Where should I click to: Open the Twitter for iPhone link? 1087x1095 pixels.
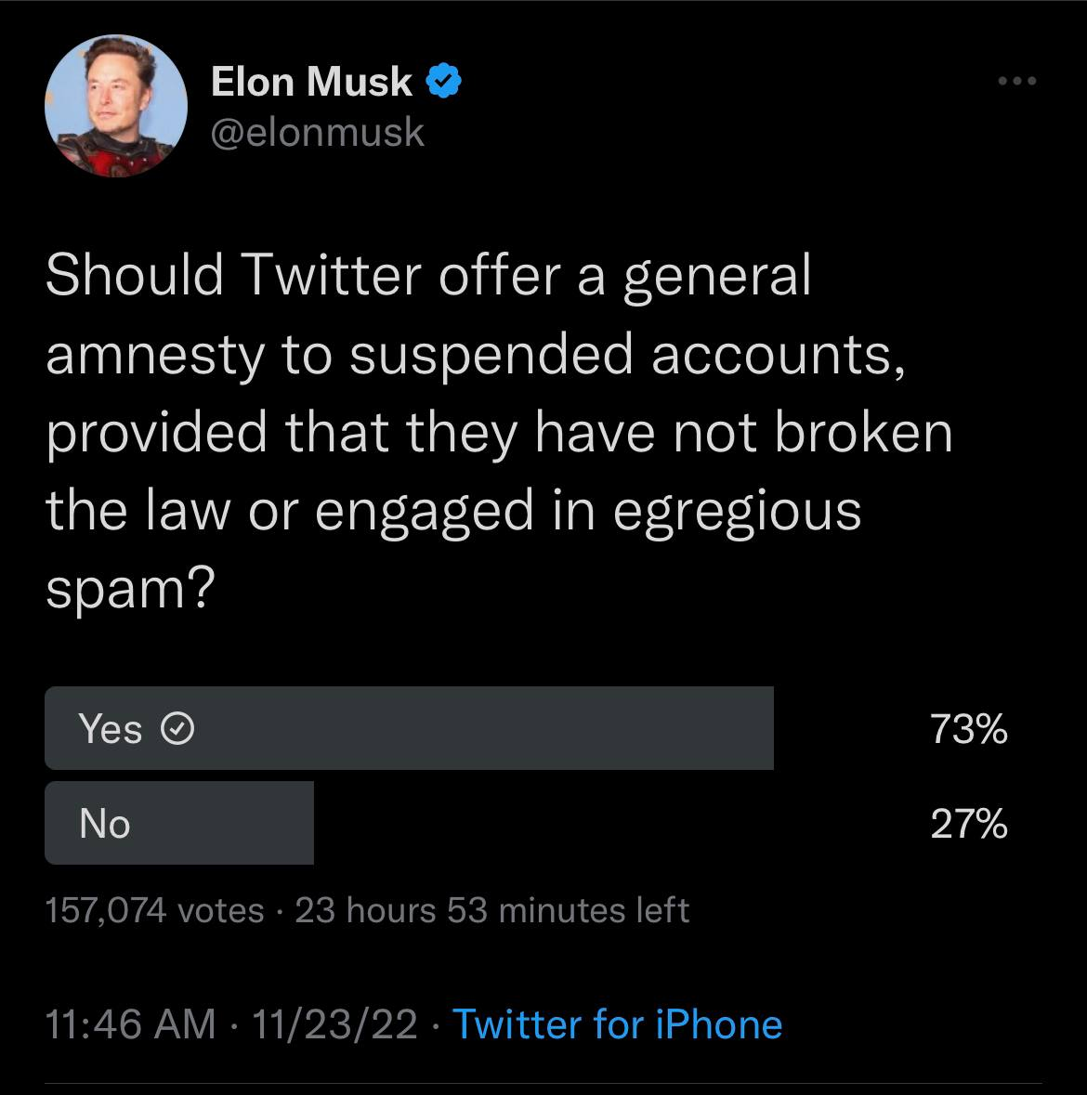pyautogui.click(x=617, y=1024)
